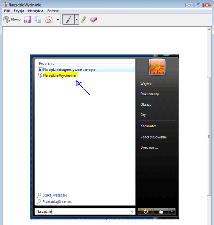Open the Narzędzia menu
Screen dimensions: 214x225
click(x=35, y=11)
